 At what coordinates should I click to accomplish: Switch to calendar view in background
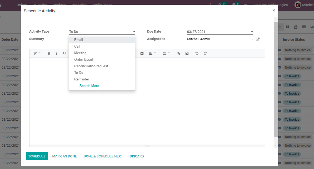pos(296,27)
